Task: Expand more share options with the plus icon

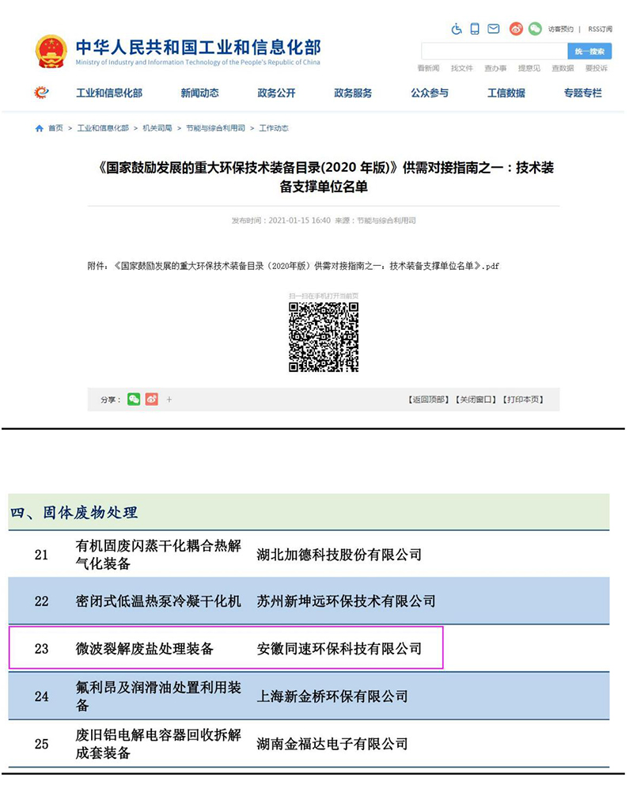Action: pos(169,400)
